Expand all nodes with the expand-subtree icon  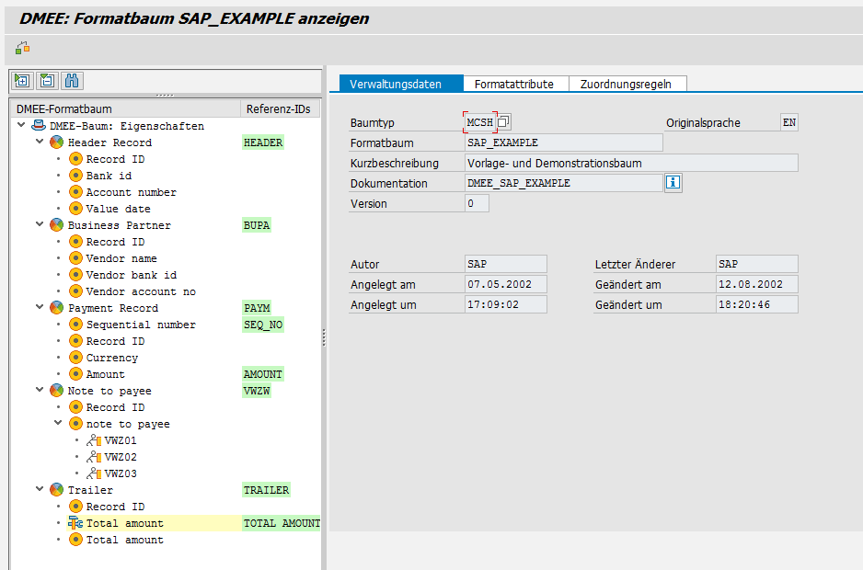[21, 80]
